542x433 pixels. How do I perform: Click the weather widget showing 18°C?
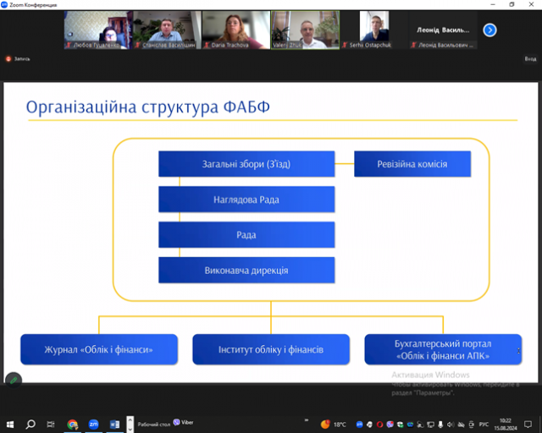coord(333,424)
